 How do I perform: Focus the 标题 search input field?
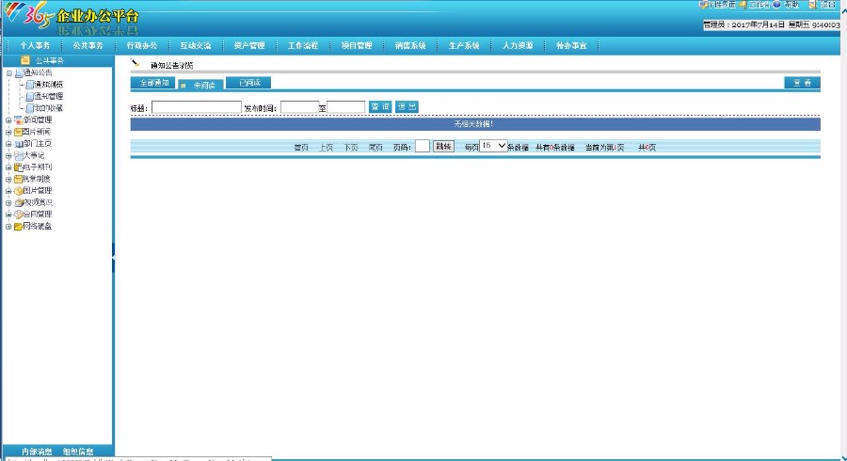click(x=196, y=107)
